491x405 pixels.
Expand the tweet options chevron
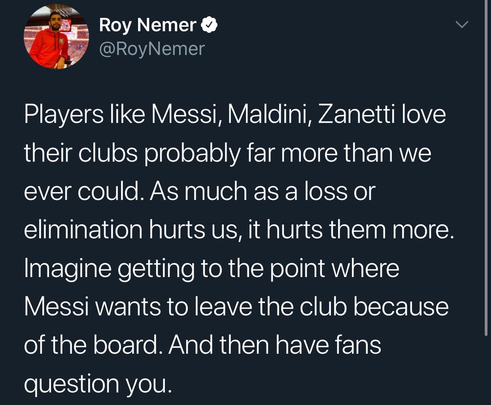point(462,24)
